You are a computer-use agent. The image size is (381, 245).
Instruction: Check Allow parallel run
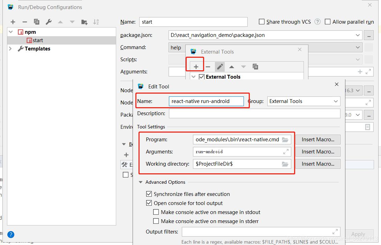point(327,22)
